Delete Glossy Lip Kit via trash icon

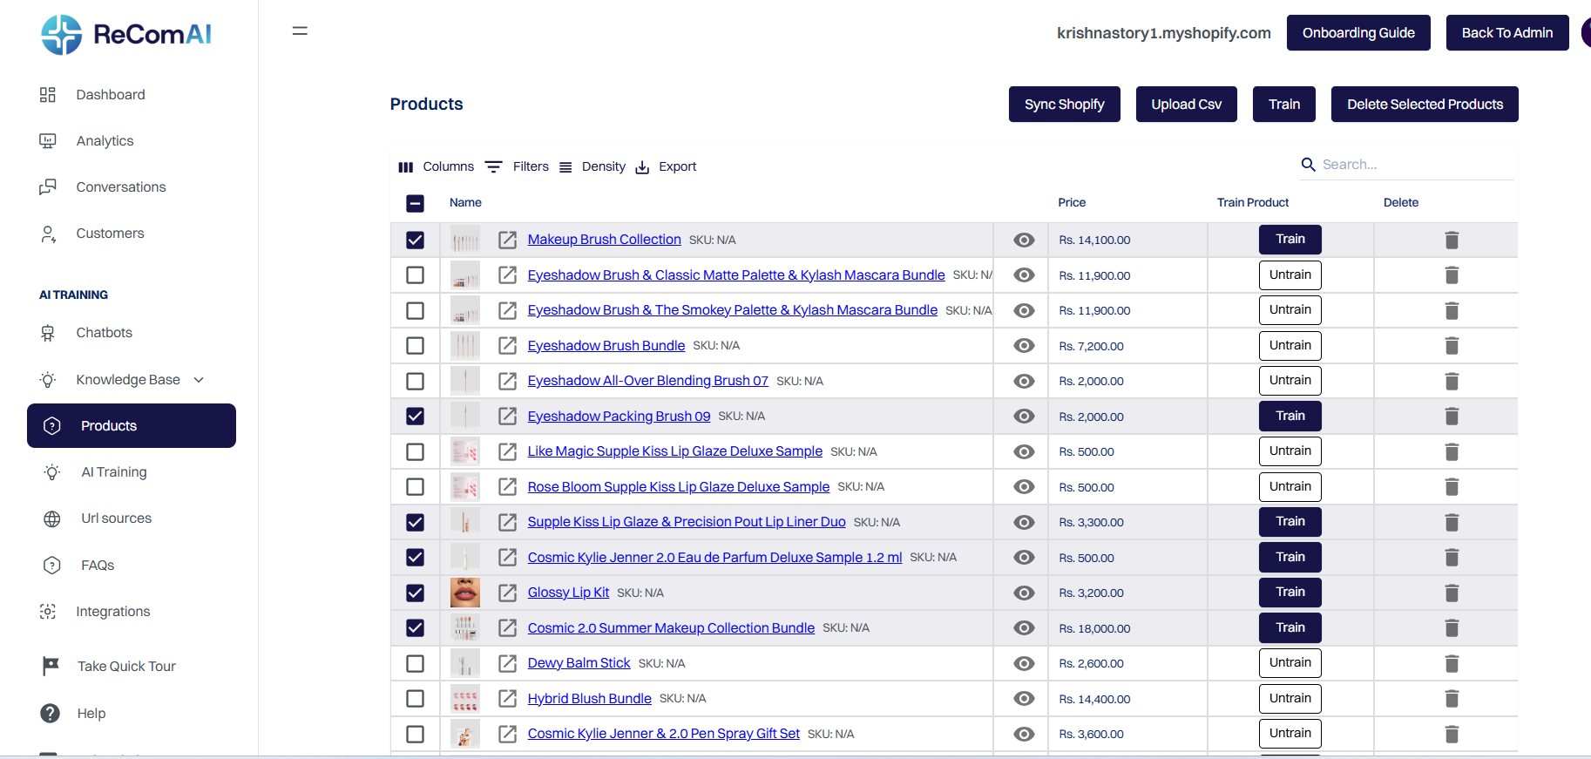1452,593
